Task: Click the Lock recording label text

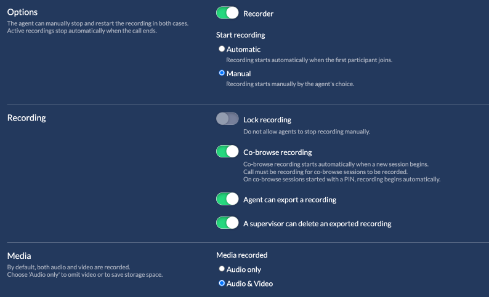Action: (x=267, y=120)
